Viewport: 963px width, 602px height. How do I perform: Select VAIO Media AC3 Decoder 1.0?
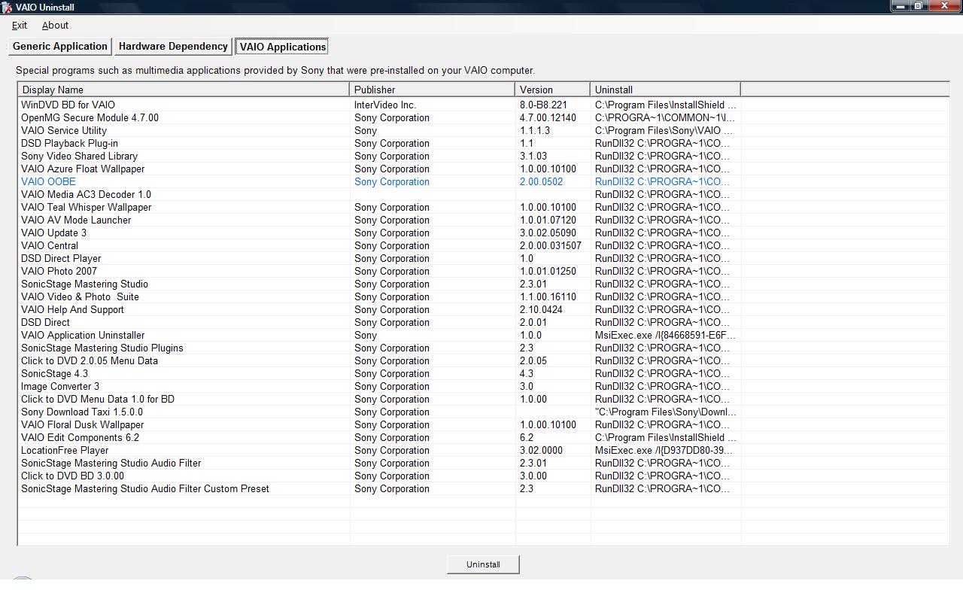click(86, 194)
